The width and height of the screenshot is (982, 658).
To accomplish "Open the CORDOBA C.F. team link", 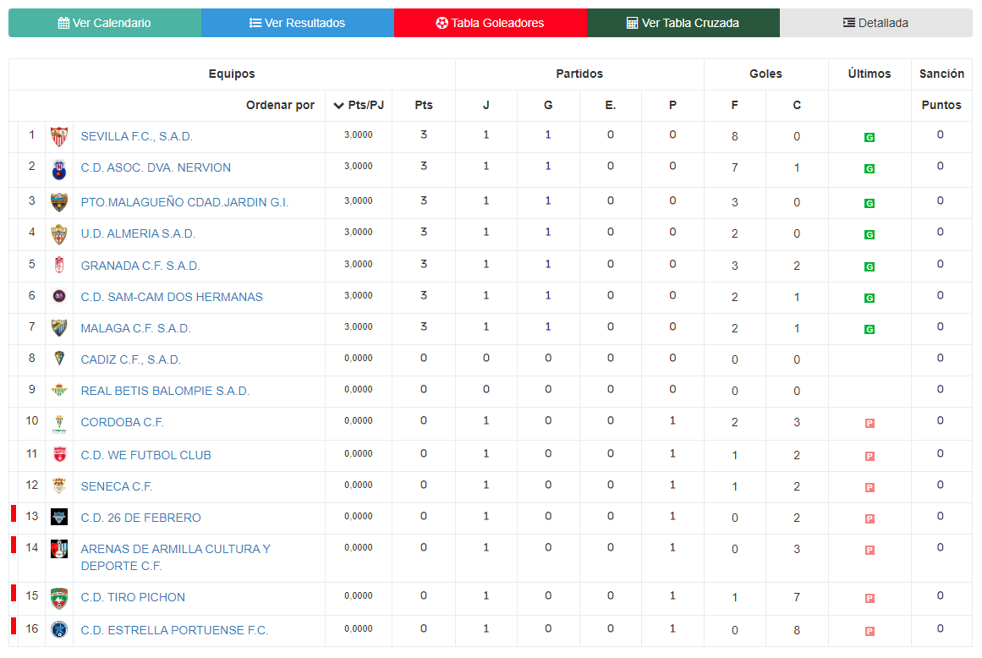I will [122, 422].
